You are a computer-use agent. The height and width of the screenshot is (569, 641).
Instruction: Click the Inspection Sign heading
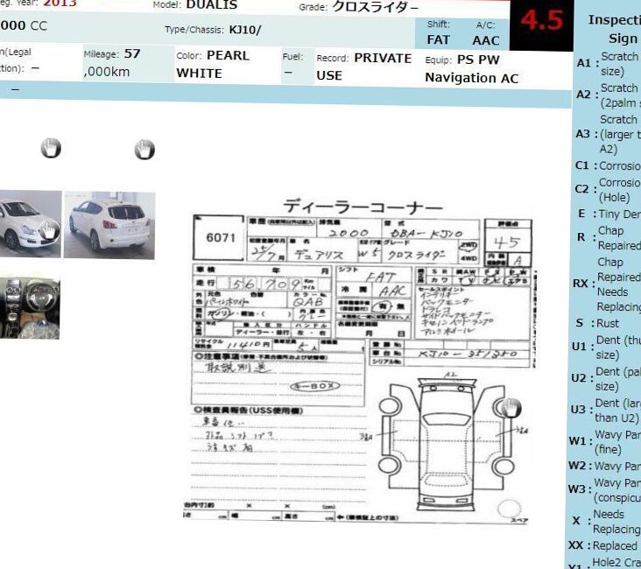pos(615,29)
